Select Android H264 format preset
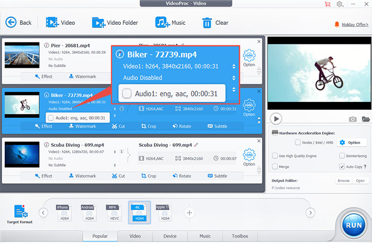This screenshot has height=243, width=372. (x=89, y=212)
